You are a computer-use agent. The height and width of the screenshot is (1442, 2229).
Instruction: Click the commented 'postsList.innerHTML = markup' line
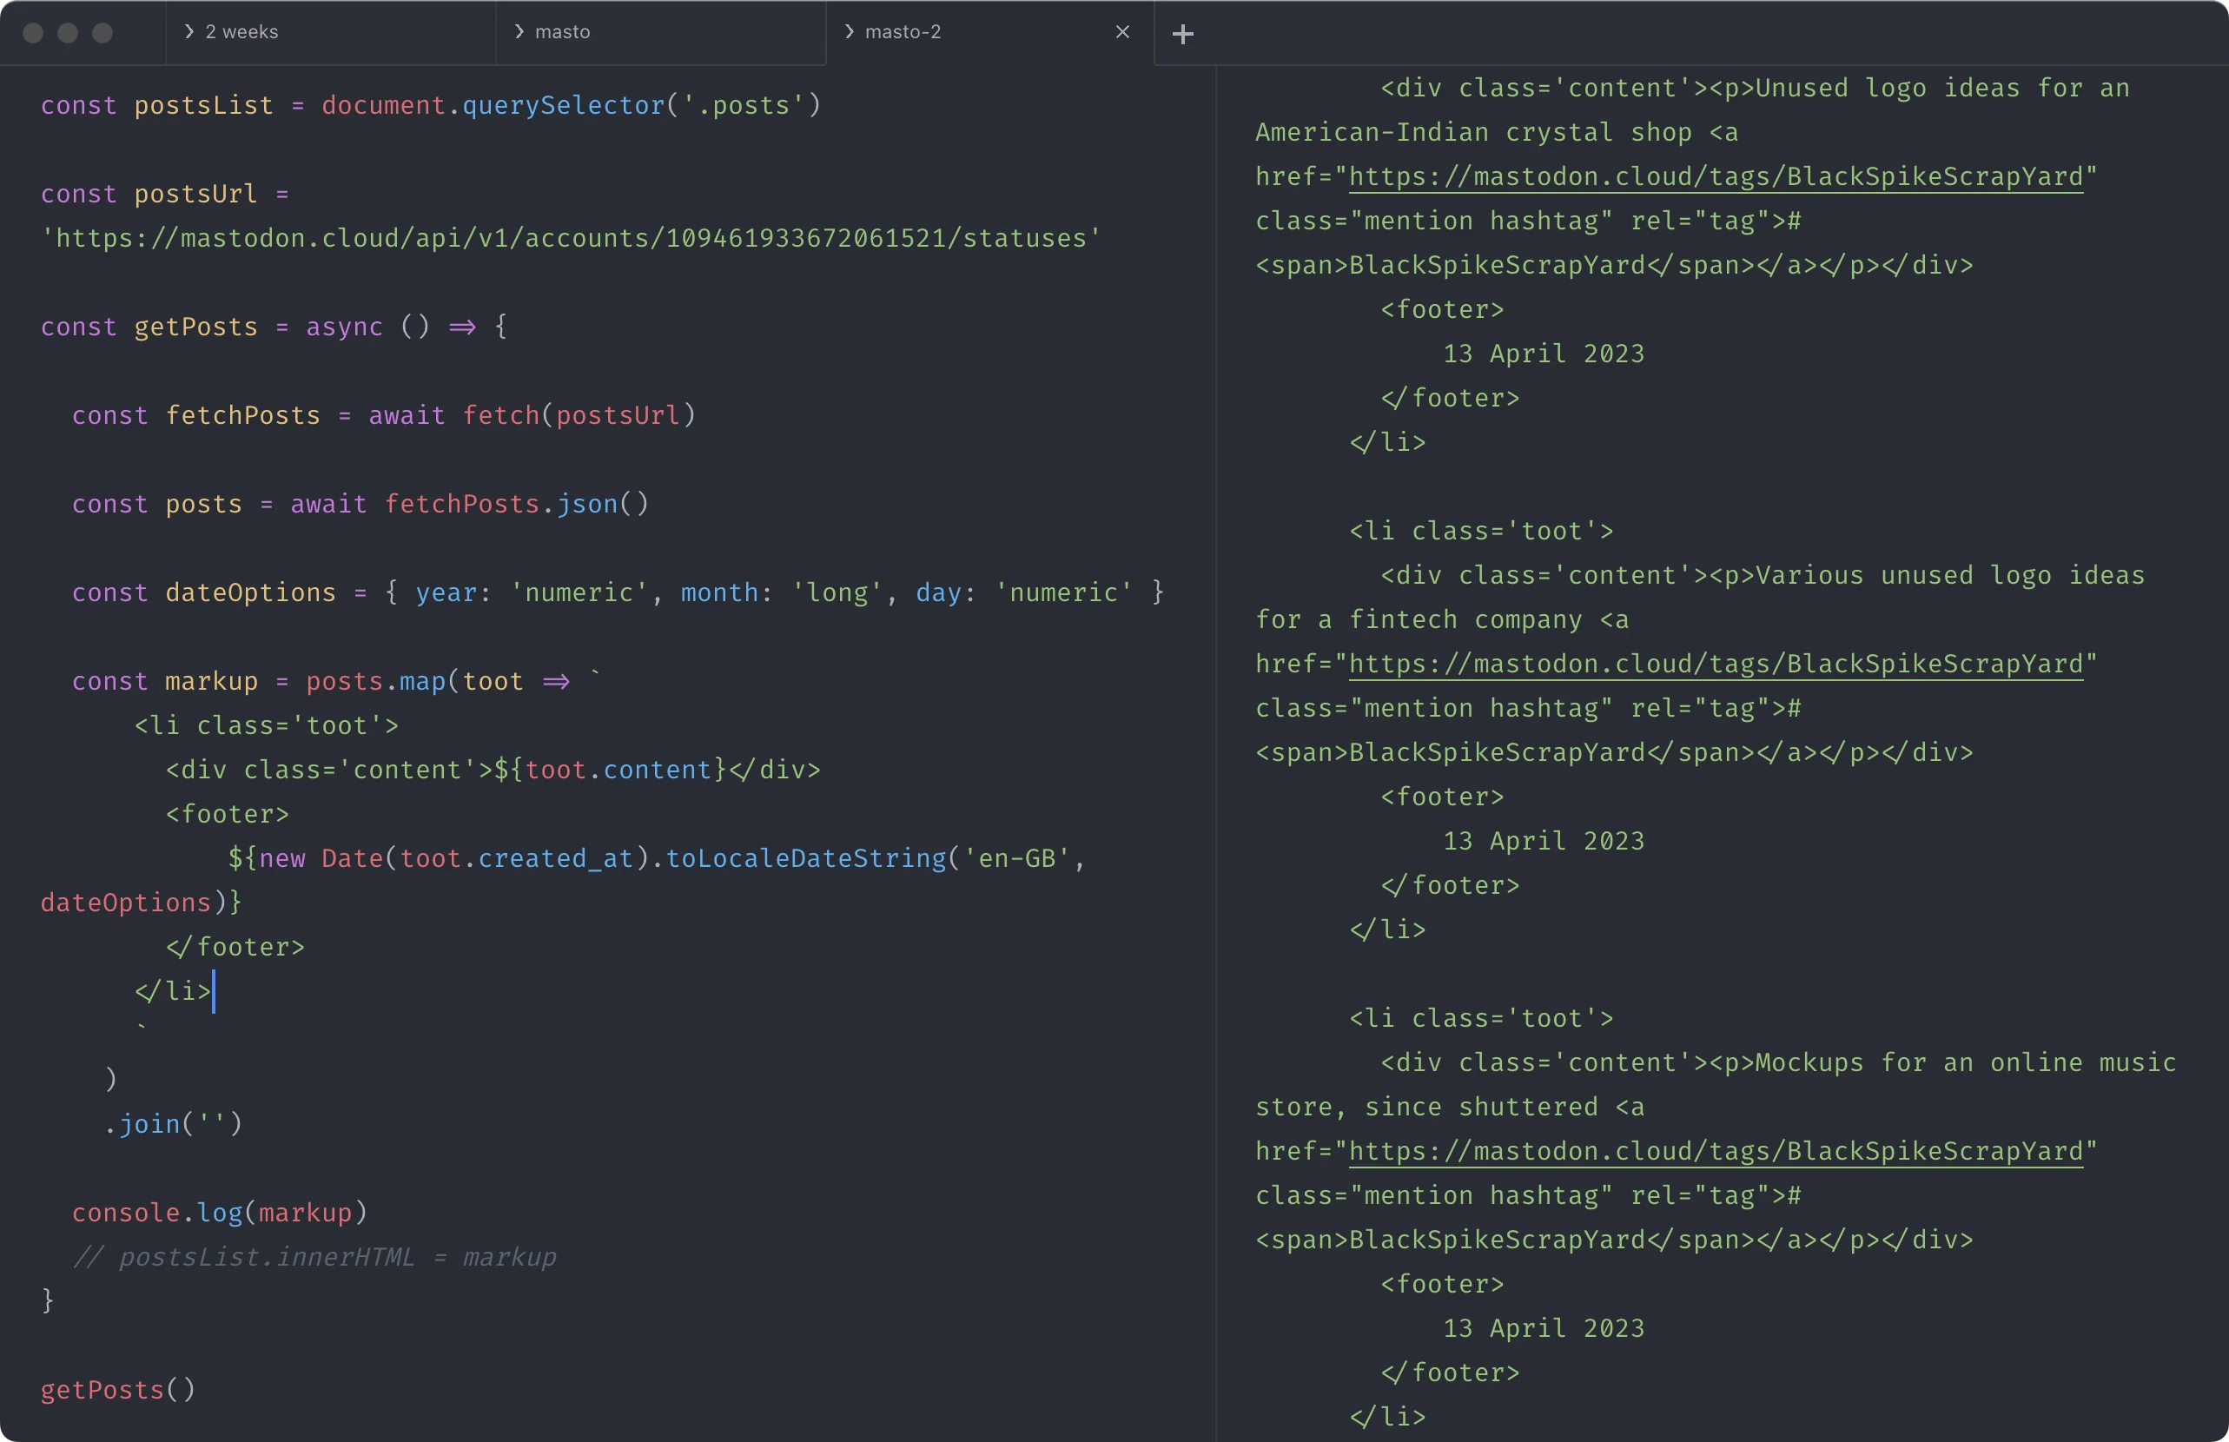(x=314, y=1257)
